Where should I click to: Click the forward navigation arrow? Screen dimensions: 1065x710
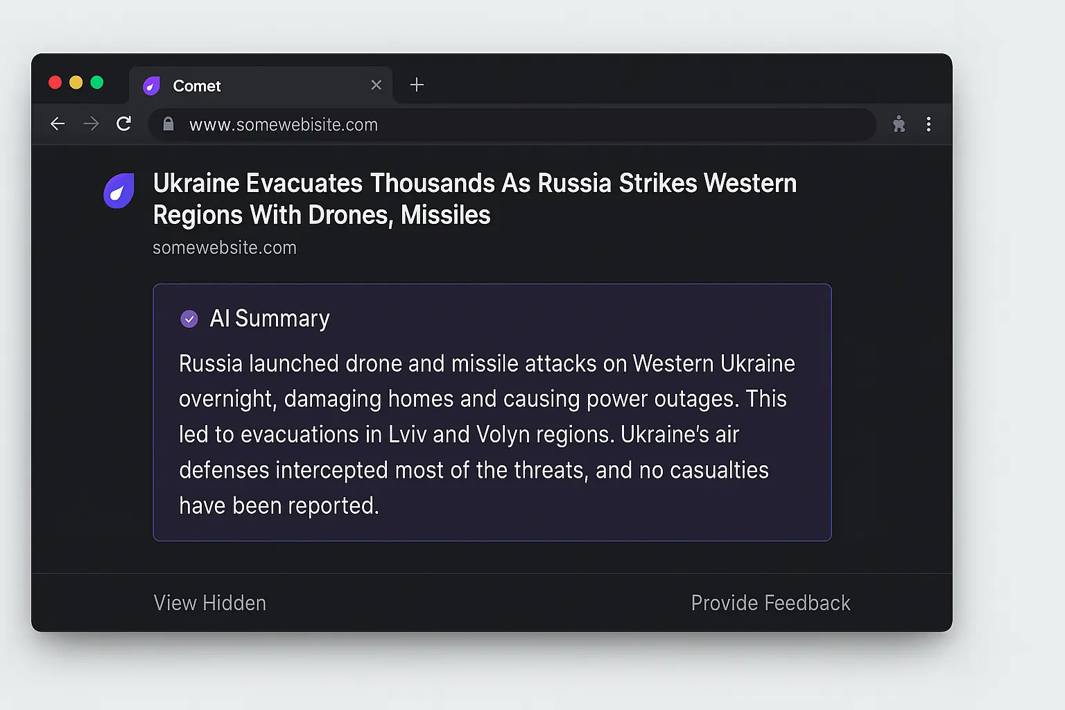click(x=91, y=124)
